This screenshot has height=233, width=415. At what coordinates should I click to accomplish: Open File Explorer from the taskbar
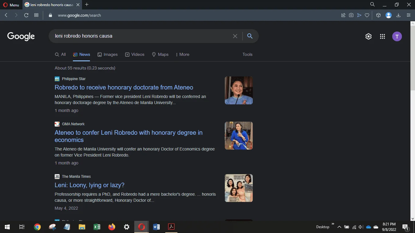[82, 227]
